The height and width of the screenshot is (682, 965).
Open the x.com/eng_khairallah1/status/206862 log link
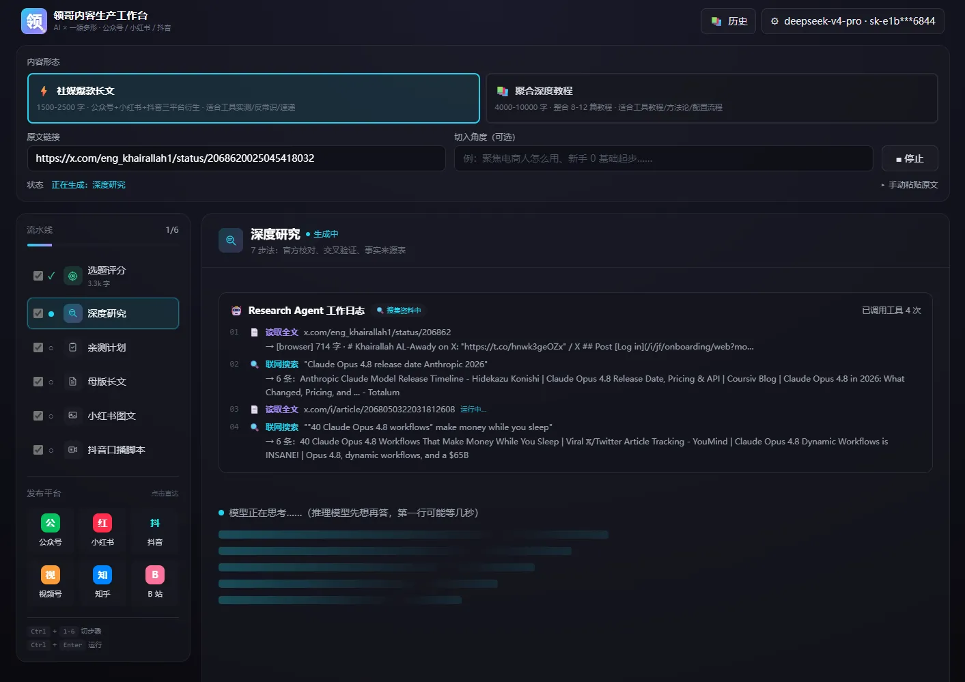coord(377,332)
